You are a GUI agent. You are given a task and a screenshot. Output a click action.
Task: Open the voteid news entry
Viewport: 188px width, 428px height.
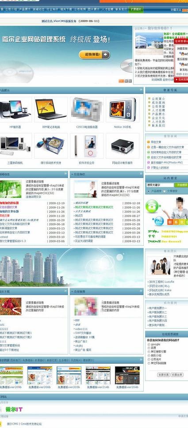click(x=4, y=237)
